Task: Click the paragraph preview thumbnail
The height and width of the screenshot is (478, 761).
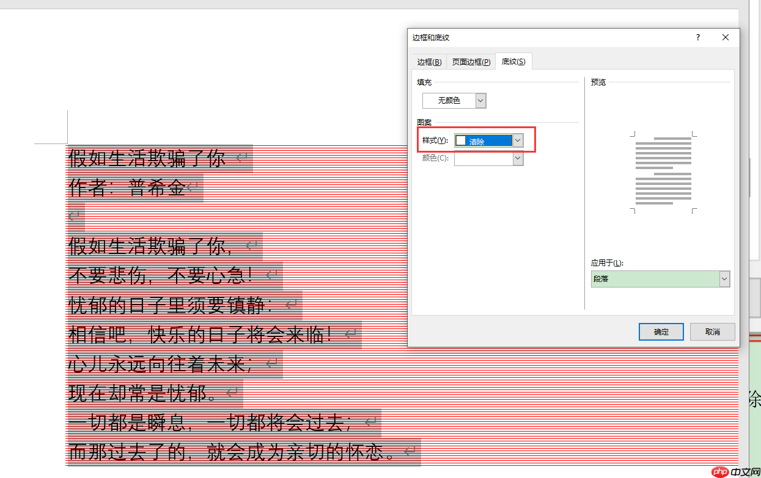Action: [x=663, y=172]
